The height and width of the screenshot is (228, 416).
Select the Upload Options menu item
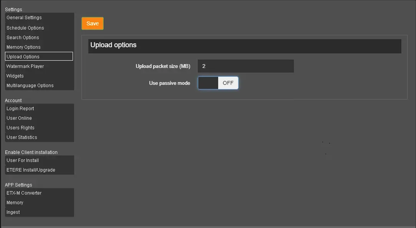[x=23, y=56]
